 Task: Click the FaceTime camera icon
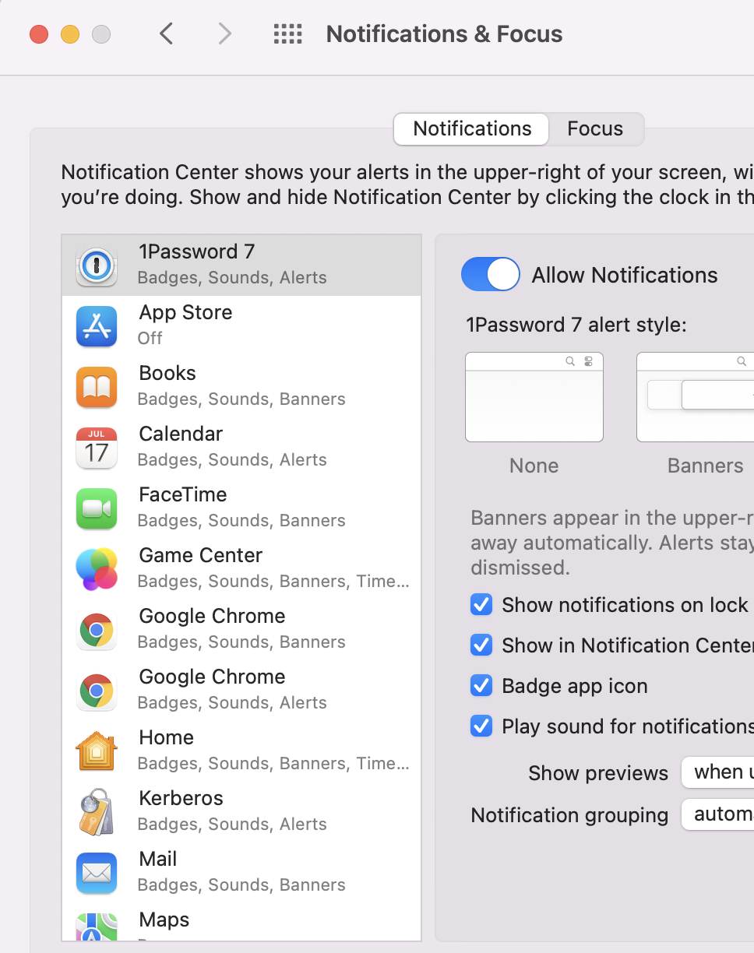point(97,508)
